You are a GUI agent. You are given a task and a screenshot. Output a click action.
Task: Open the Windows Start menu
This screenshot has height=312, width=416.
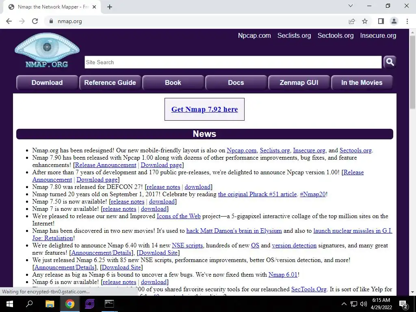tap(10, 304)
